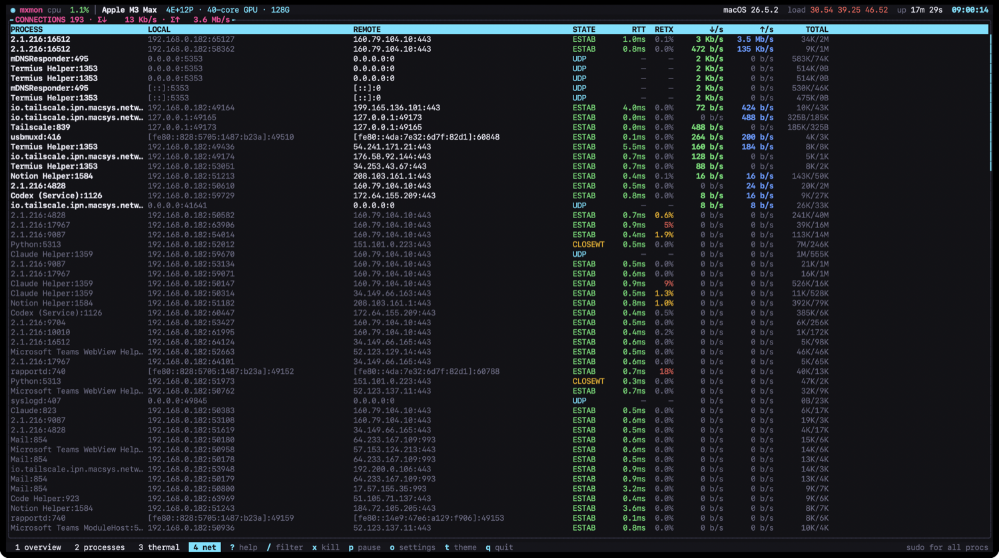The image size is (999, 558).
Task: Sort by the LOCAL column header
Action: pos(159,29)
